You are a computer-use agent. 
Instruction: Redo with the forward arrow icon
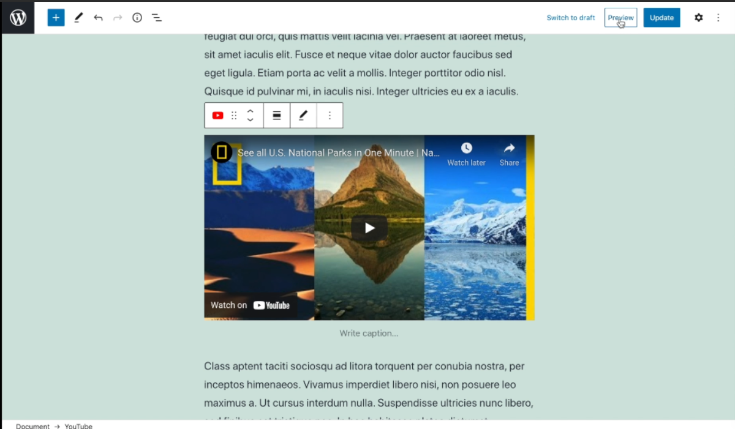point(118,18)
